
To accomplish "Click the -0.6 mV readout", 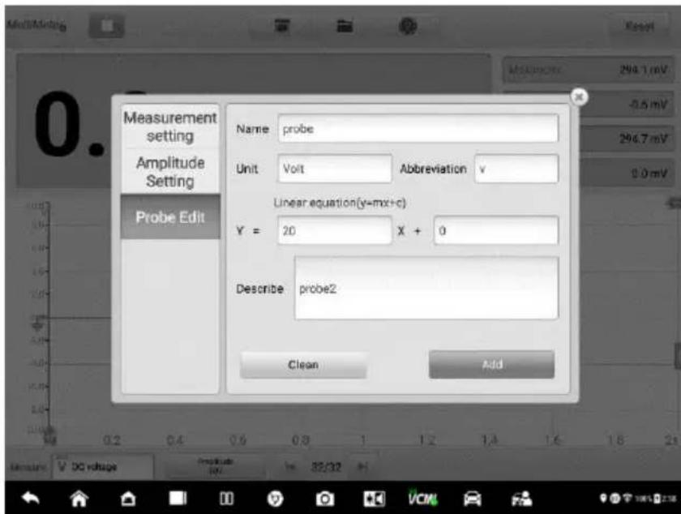I will click(627, 105).
